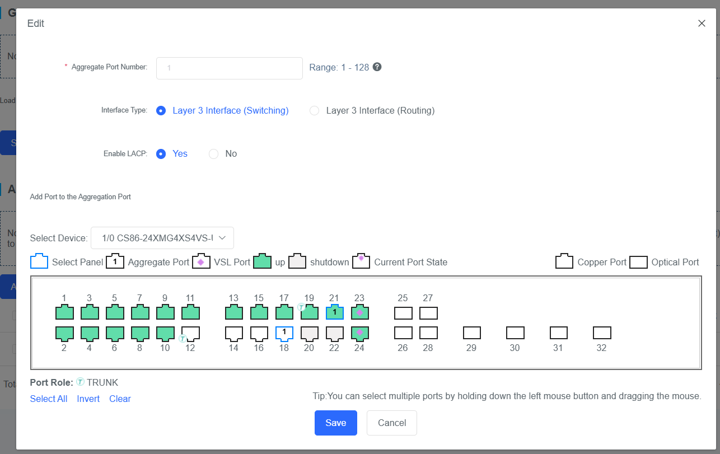Click the Aggregate Port Number field
The height and width of the screenshot is (454, 720).
(x=229, y=68)
